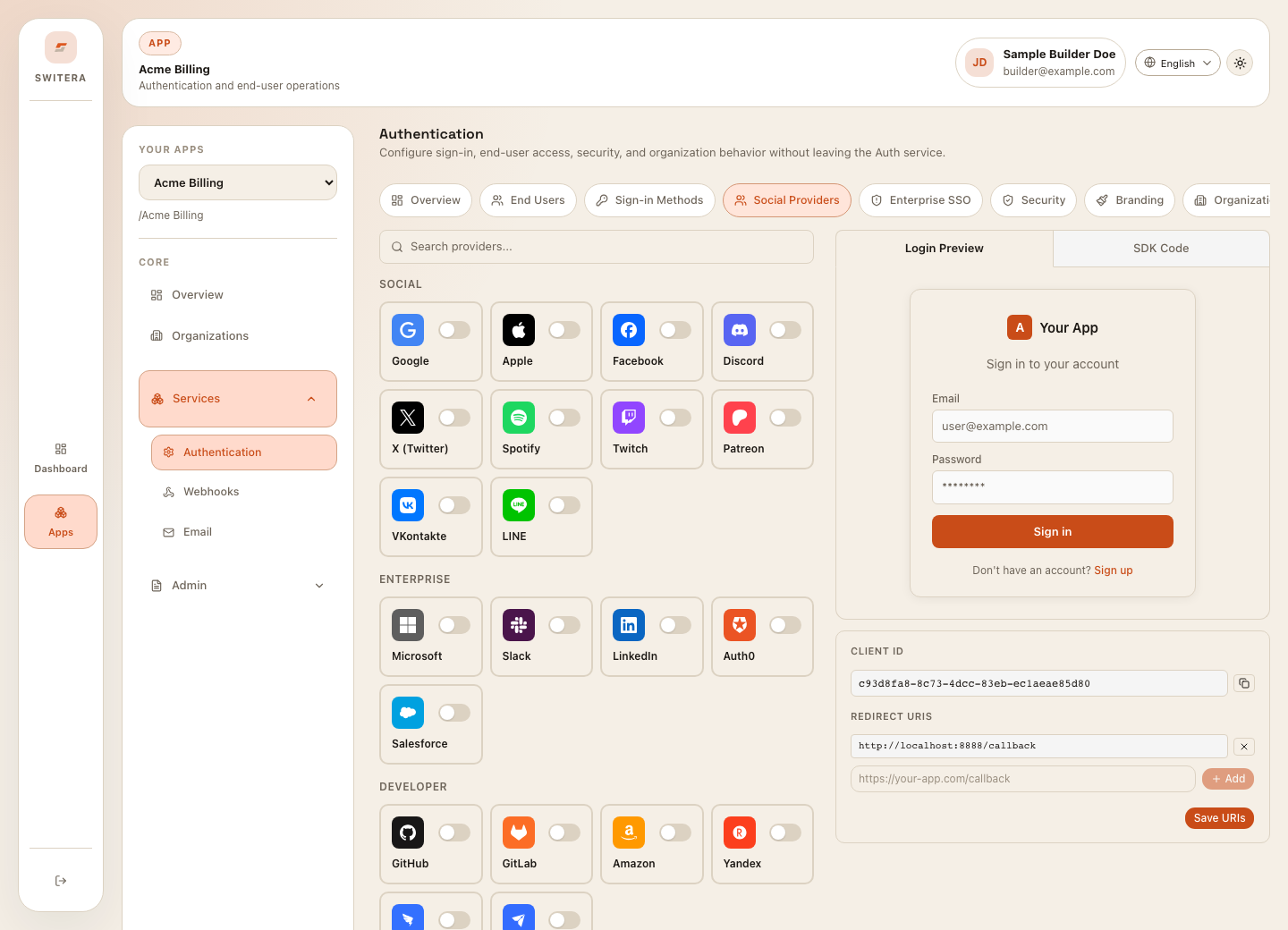Viewport: 1288px width, 930px height.
Task: Click the X (Twitter) provider icon
Action: coord(408,418)
